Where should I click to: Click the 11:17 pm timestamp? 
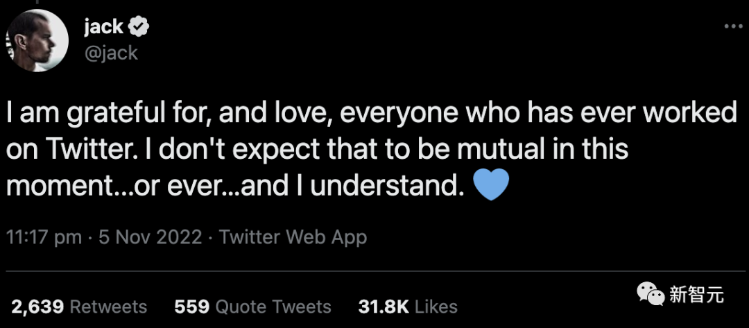click(x=44, y=237)
